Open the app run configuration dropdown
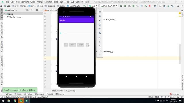 pyautogui.click(x=93, y=6)
